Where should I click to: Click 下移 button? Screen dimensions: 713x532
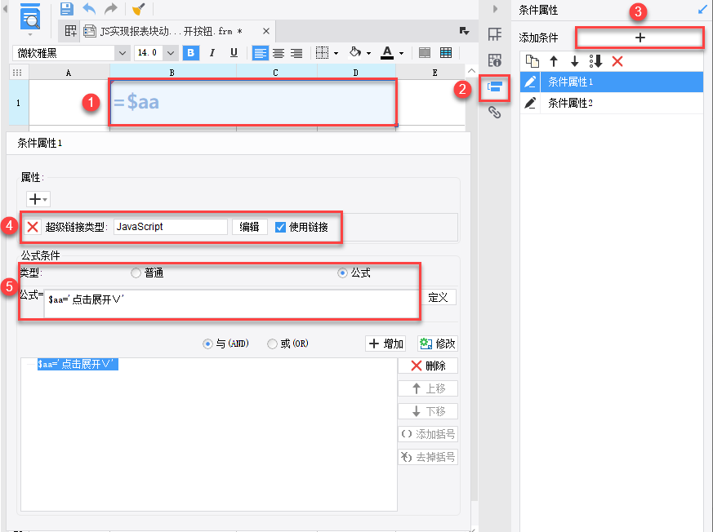tap(428, 411)
